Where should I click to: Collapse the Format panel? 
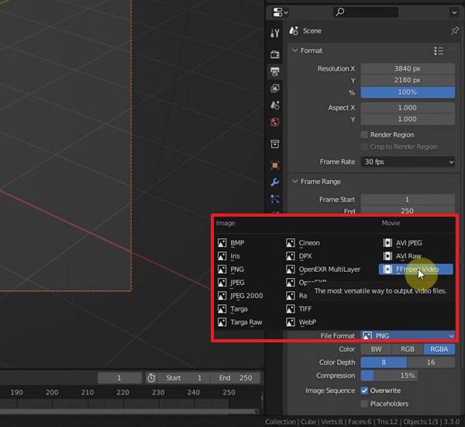pos(294,50)
